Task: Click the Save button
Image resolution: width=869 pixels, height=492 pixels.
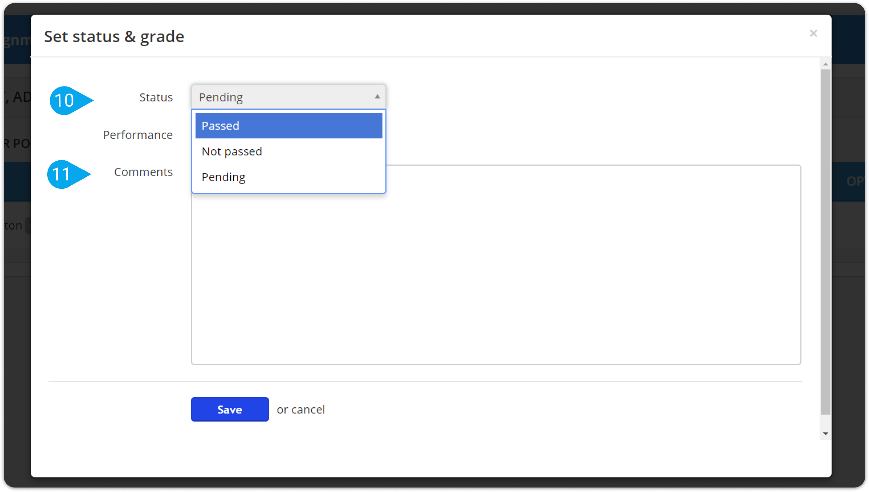Action: click(x=230, y=409)
